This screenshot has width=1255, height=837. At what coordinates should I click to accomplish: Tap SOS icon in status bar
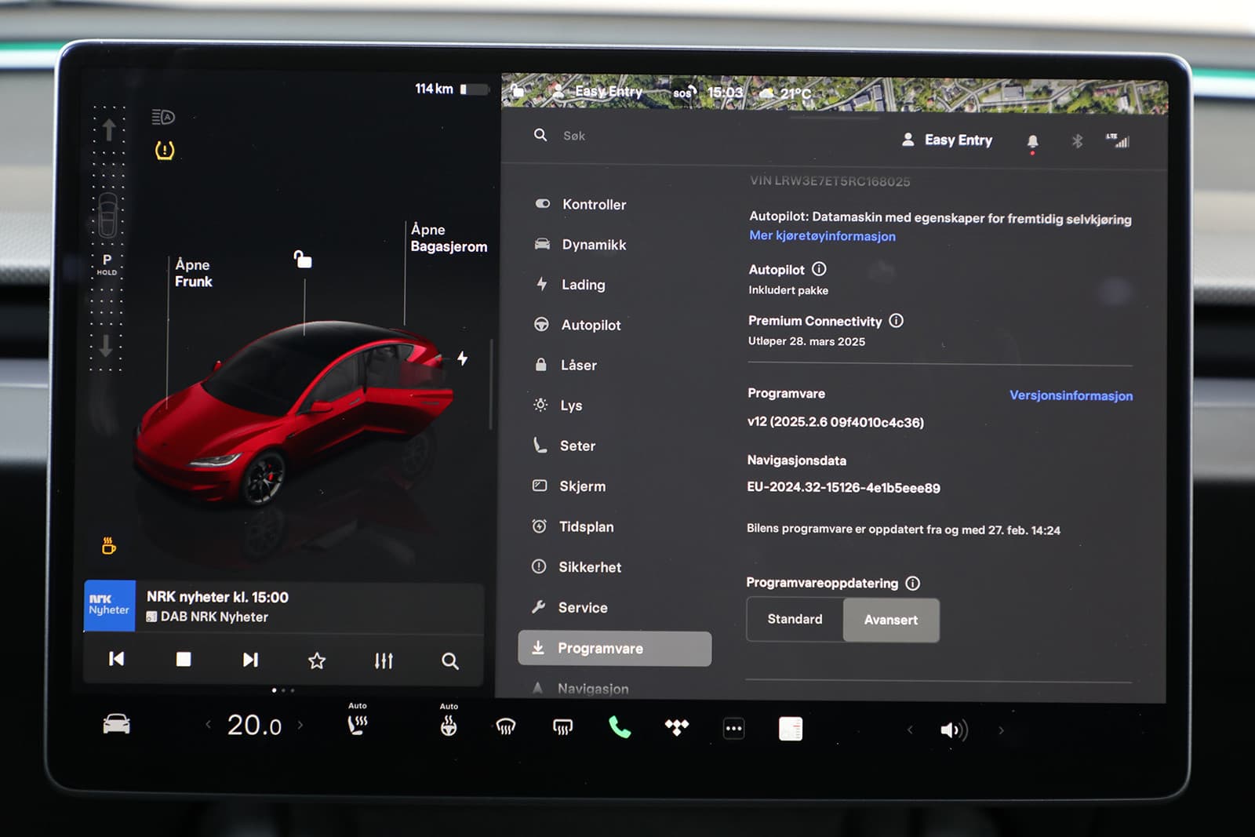[684, 92]
